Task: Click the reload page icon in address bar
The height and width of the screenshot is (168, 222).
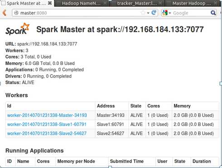Action: (154, 13)
